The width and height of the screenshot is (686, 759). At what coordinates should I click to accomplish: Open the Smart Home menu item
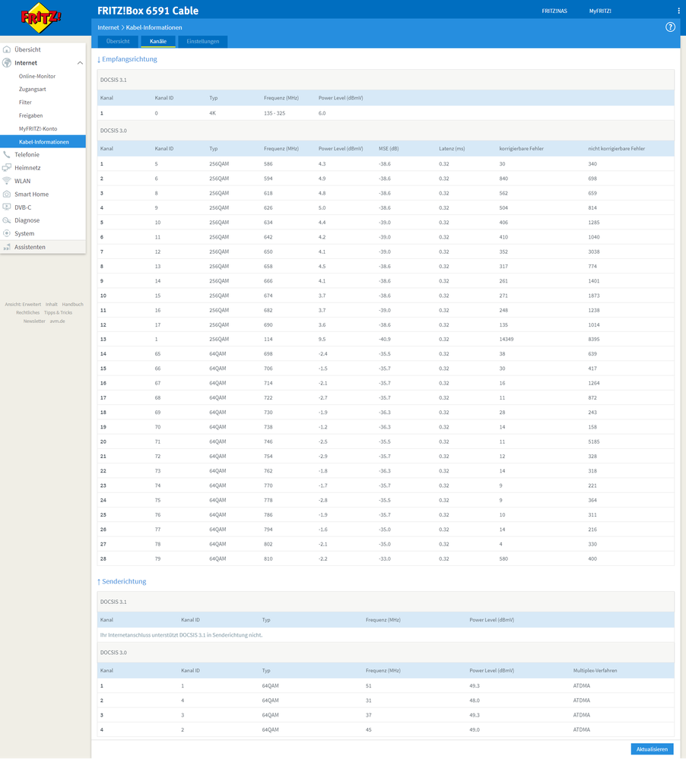31,194
